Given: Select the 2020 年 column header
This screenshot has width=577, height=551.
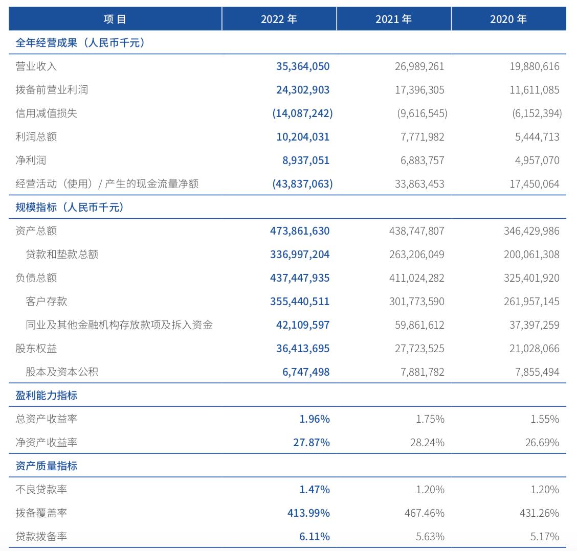Looking at the screenshot, I should click(509, 19).
